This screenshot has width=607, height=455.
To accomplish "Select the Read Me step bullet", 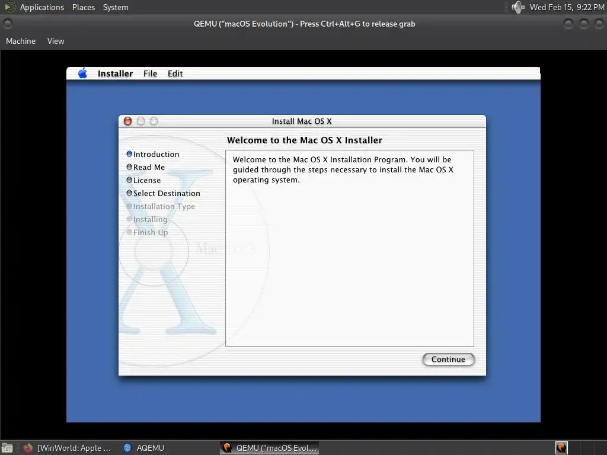I will click(129, 167).
